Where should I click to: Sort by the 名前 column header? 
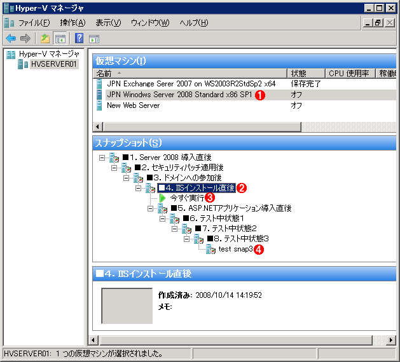(x=190, y=74)
